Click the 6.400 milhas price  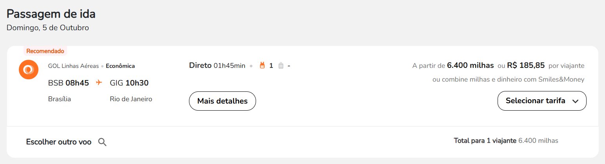471,65
